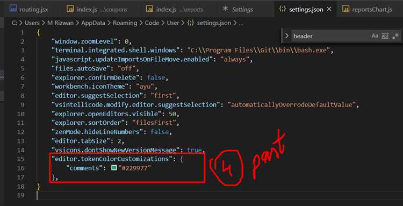This screenshot has width=403, height=206.
Task: Select the settings.json tab
Action: coord(306,10)
